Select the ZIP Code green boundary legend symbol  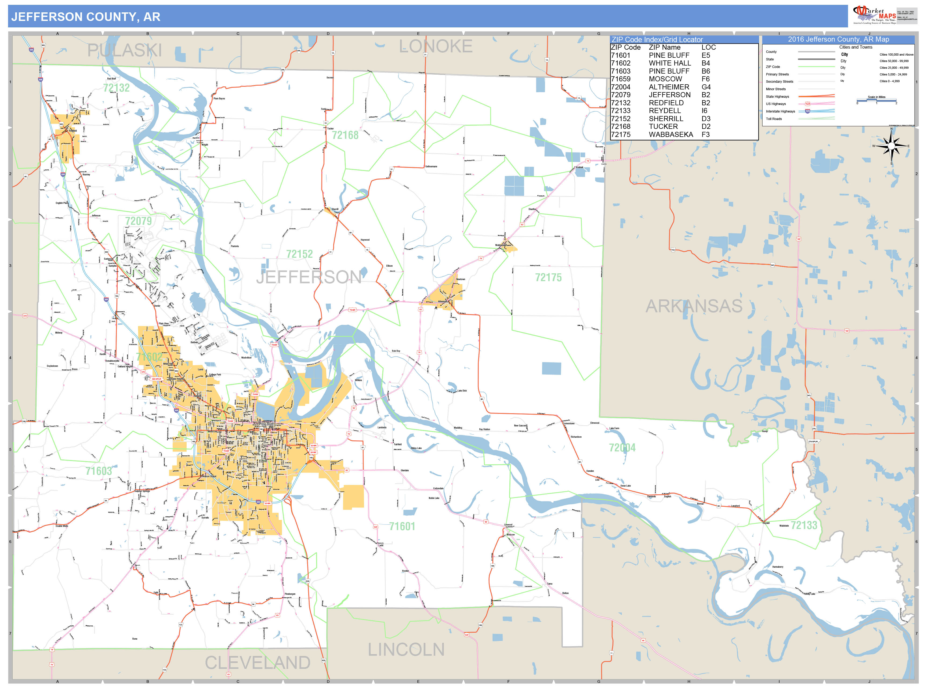(x=816, y=67)
